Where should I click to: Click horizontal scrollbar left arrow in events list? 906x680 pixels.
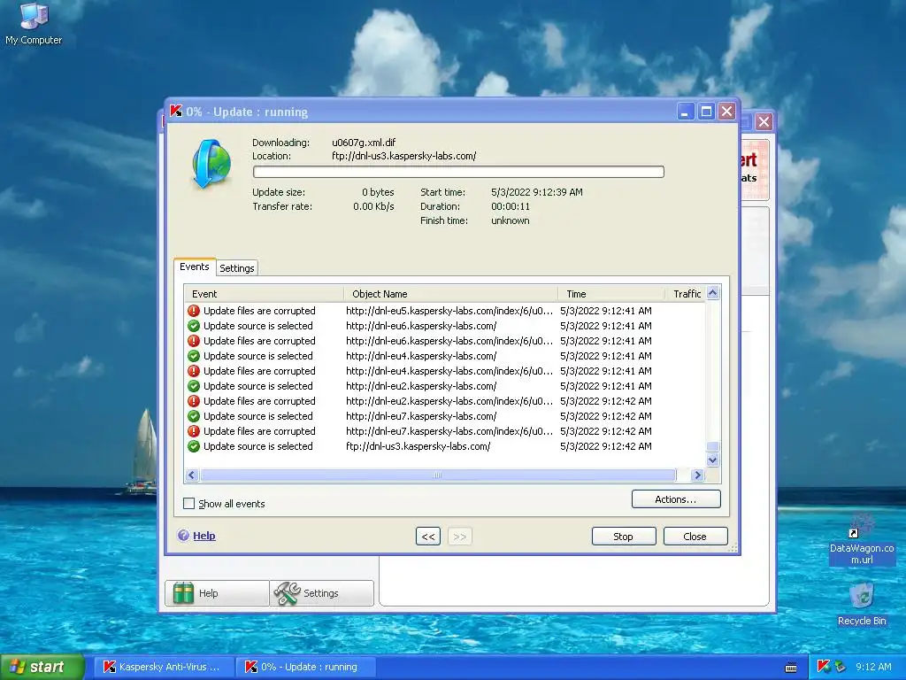[x=192, y=475]
